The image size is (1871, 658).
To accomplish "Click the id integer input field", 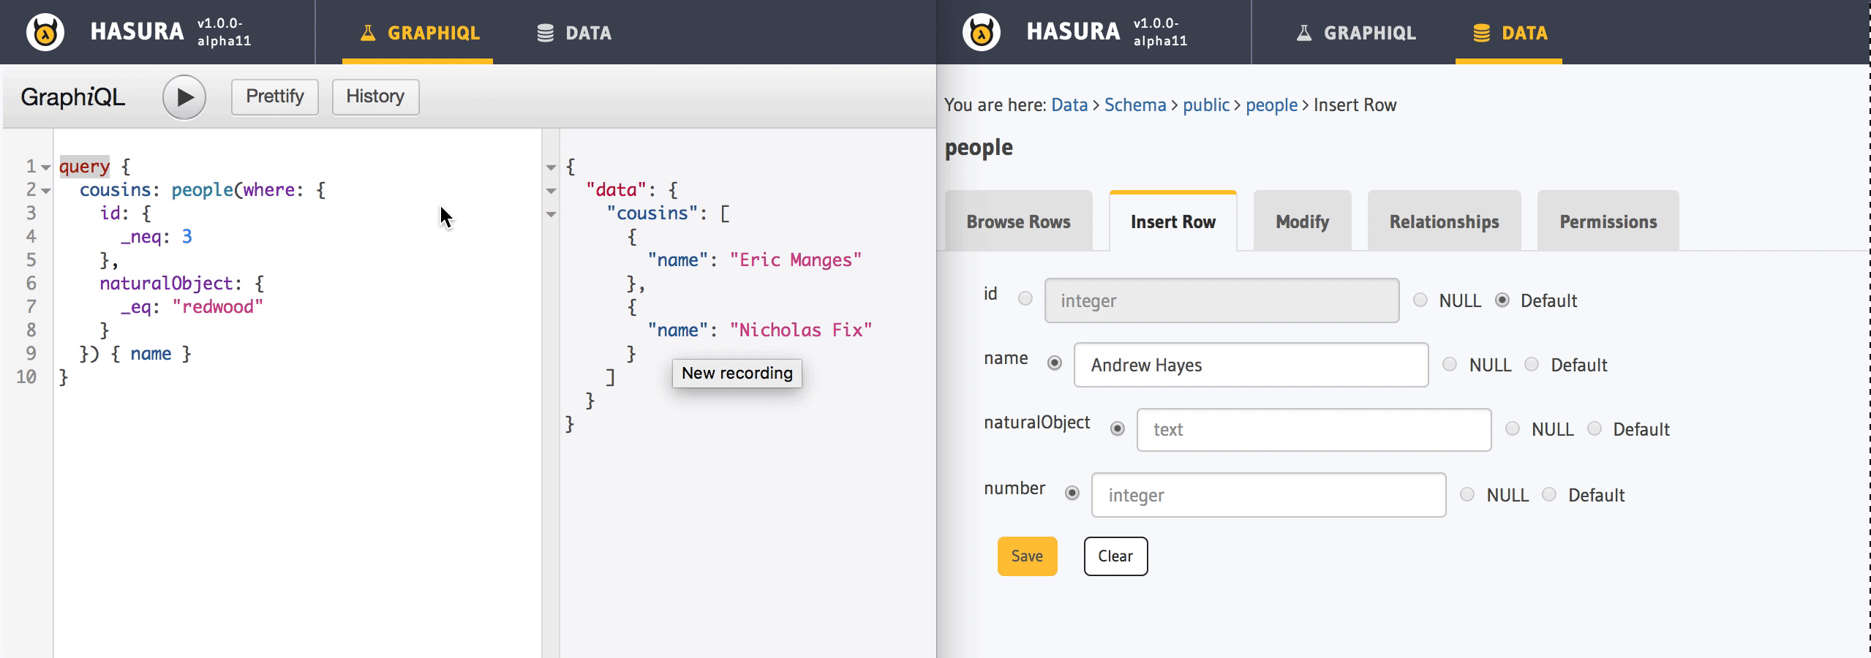I will (1222, 300).
